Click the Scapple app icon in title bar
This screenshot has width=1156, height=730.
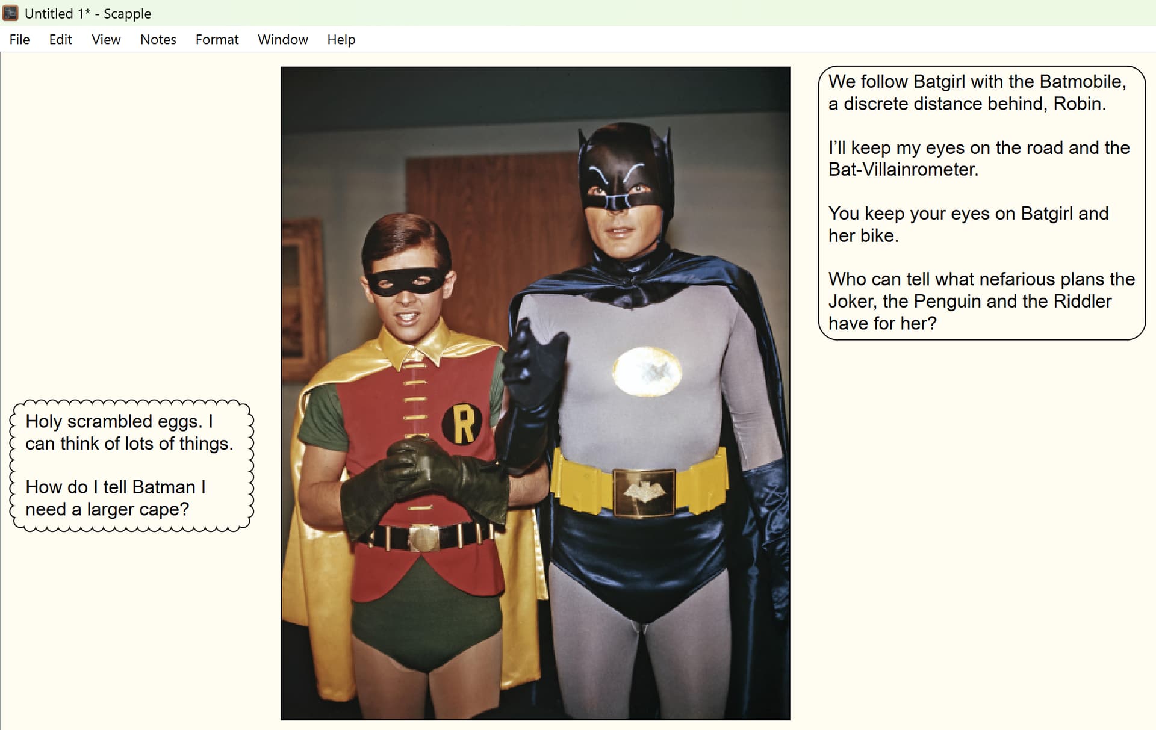click(10, 13)
